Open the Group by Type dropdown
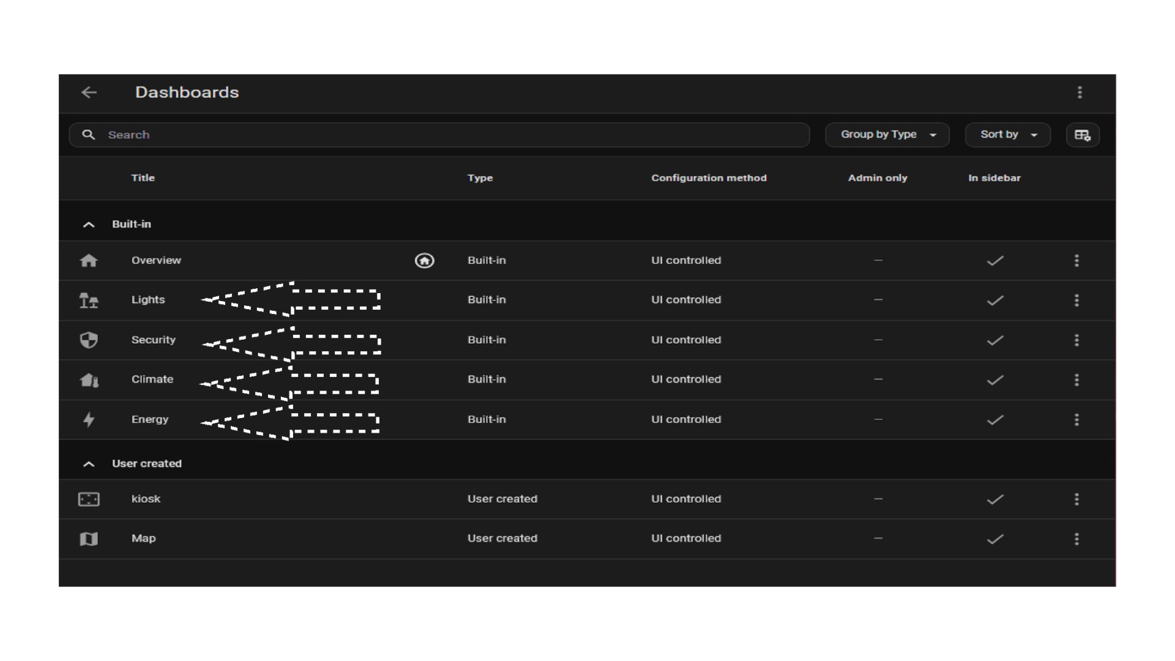1175x661 pixels. pyautogui.click(x=887, y=135)
